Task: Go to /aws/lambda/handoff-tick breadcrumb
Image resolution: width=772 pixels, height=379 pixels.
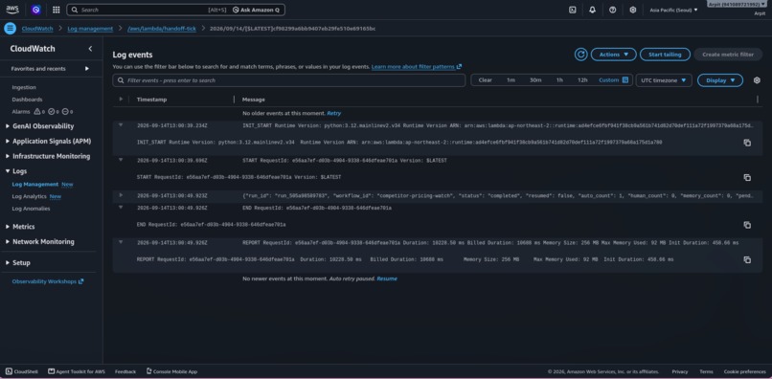Action: (162, 29)
